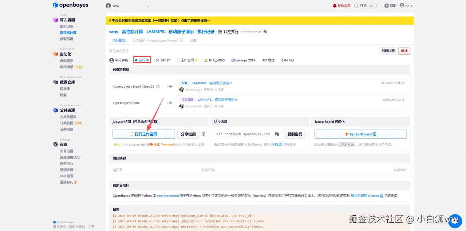This screenshot has height=231, width=466.
Task: Switch to 设置 tab
Action: (x=193, y=40)
